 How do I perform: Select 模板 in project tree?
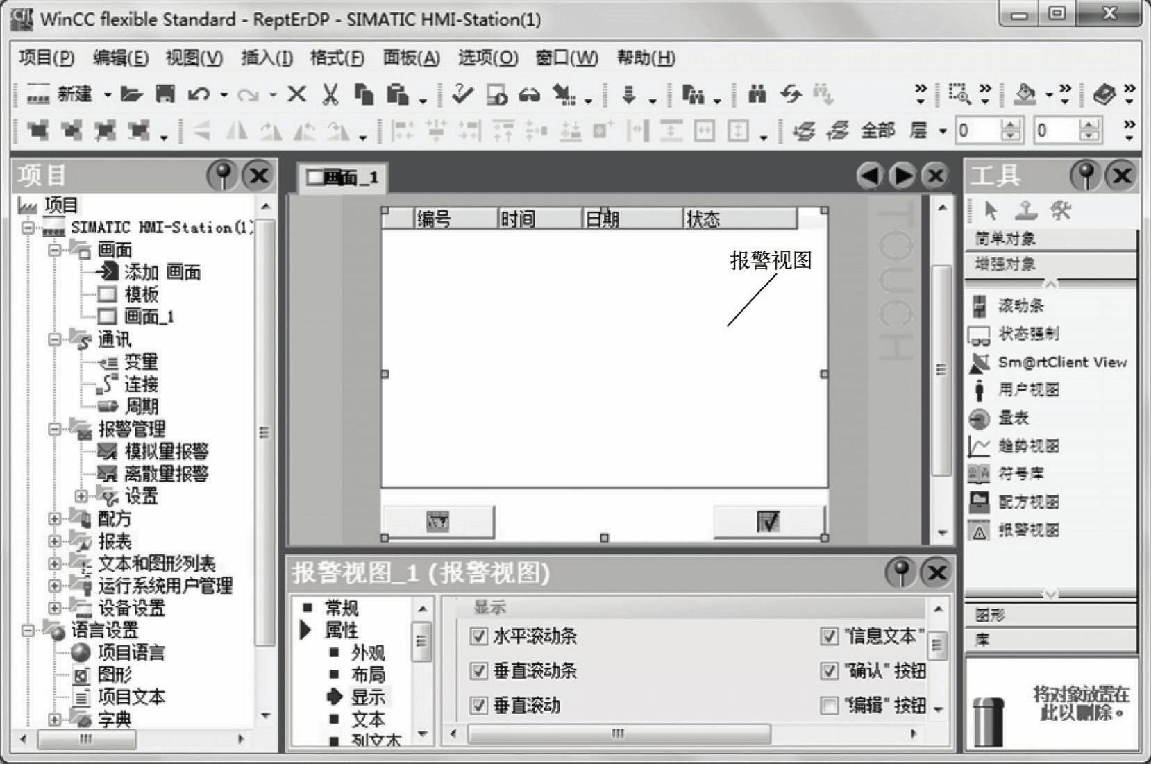click(x=142, y=294)
